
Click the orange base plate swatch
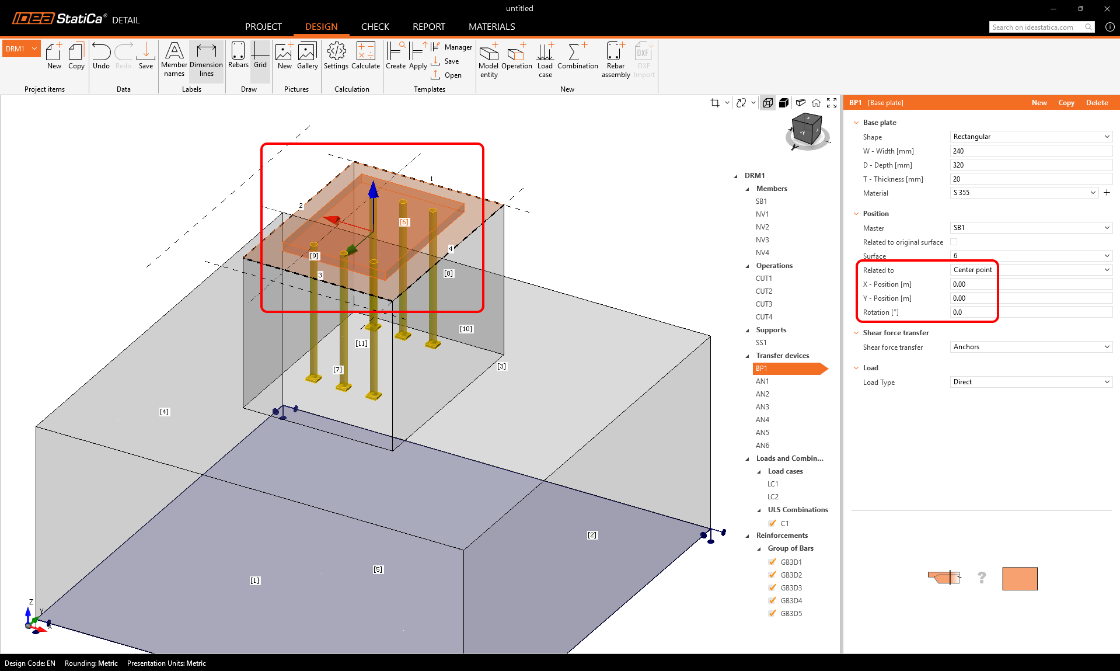click(1019, 579)
